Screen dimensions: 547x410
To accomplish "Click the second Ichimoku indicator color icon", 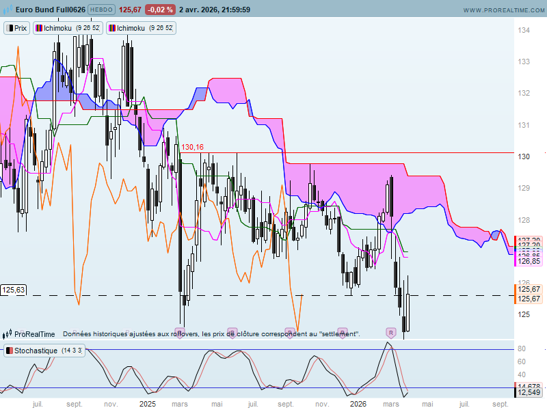I will point(112,28).
